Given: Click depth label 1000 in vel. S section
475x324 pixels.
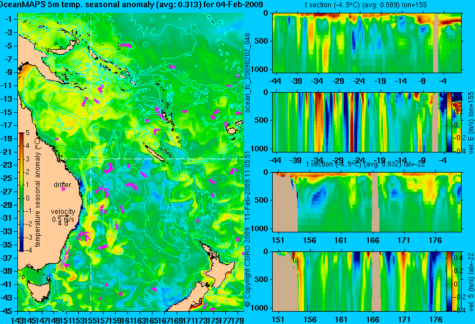Looking at the screenshot, I should (x=260, y=308).
